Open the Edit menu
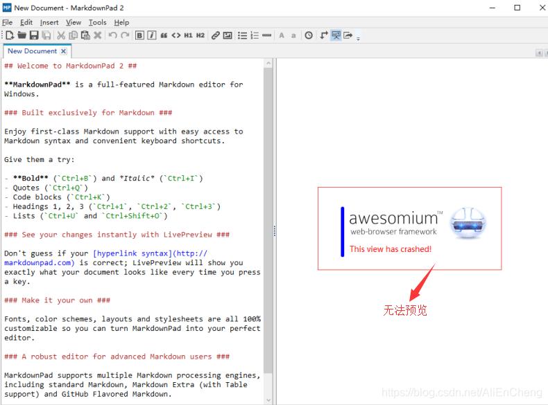The image size is (548, 405). point(26,22)
